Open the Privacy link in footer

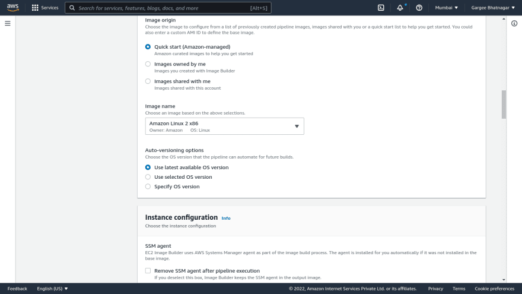435,289
